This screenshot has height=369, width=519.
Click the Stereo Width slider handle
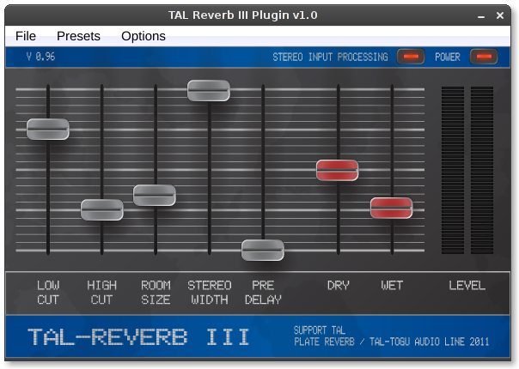pyautogui.click(x=209, y=90)
